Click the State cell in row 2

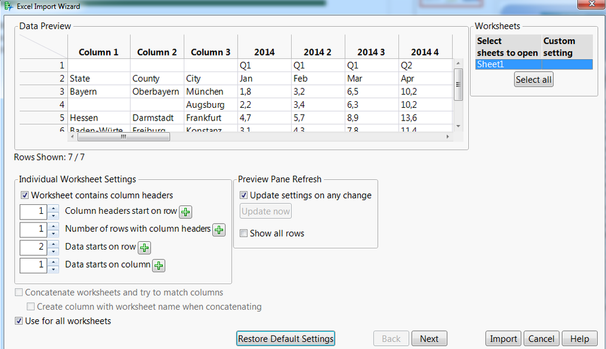pyautogui.click(x=98, y=78)
